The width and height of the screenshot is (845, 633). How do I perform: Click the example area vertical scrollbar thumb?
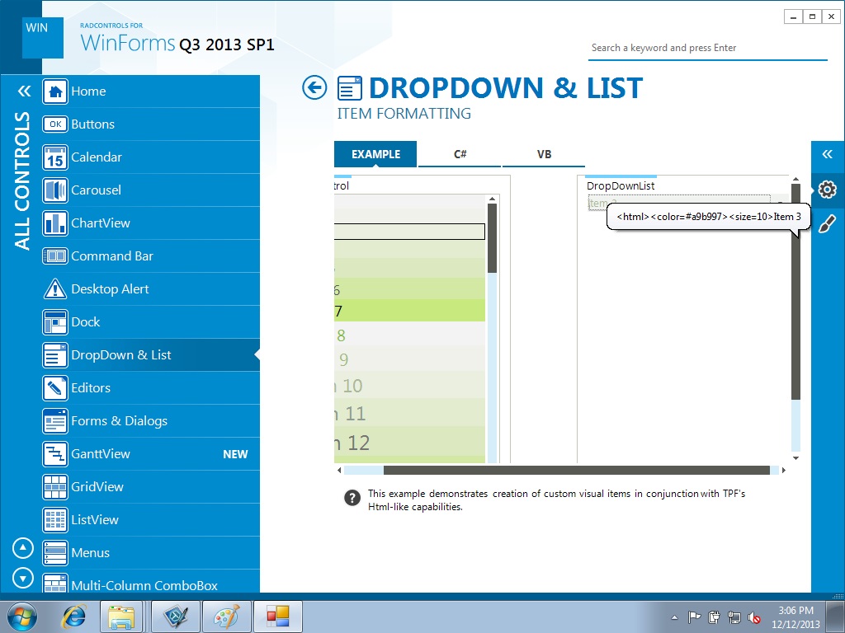coord(795,292)
